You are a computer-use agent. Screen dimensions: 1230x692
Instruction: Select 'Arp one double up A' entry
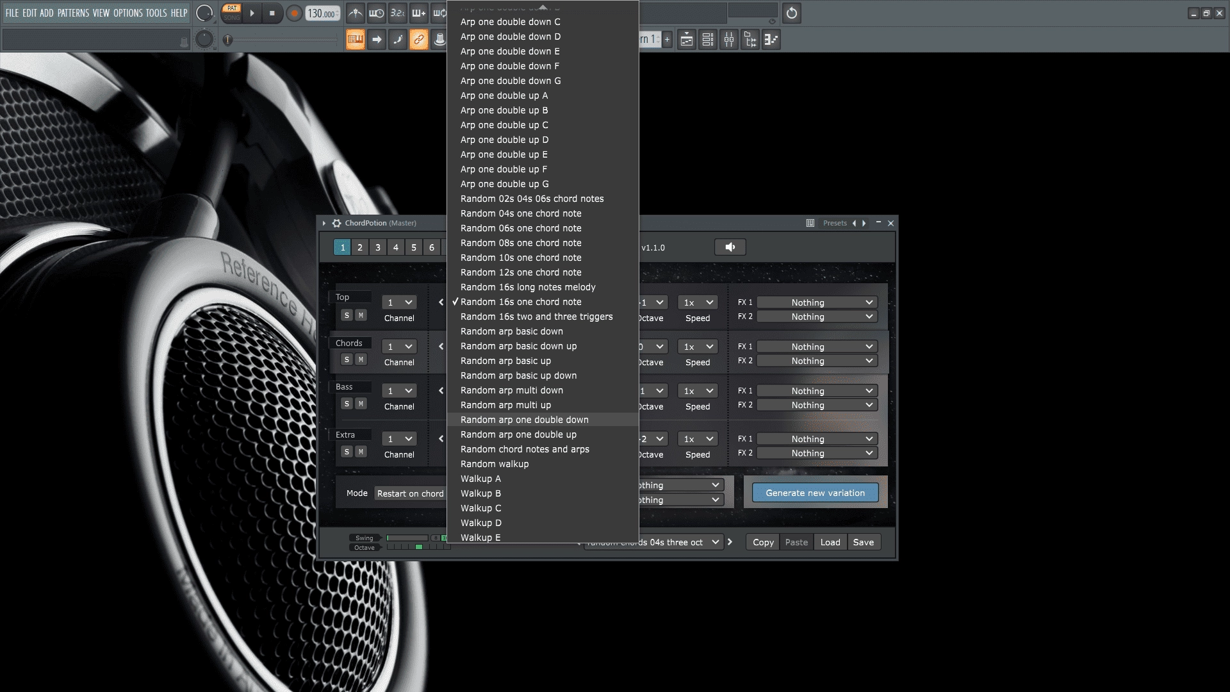[x=543, y=95]
